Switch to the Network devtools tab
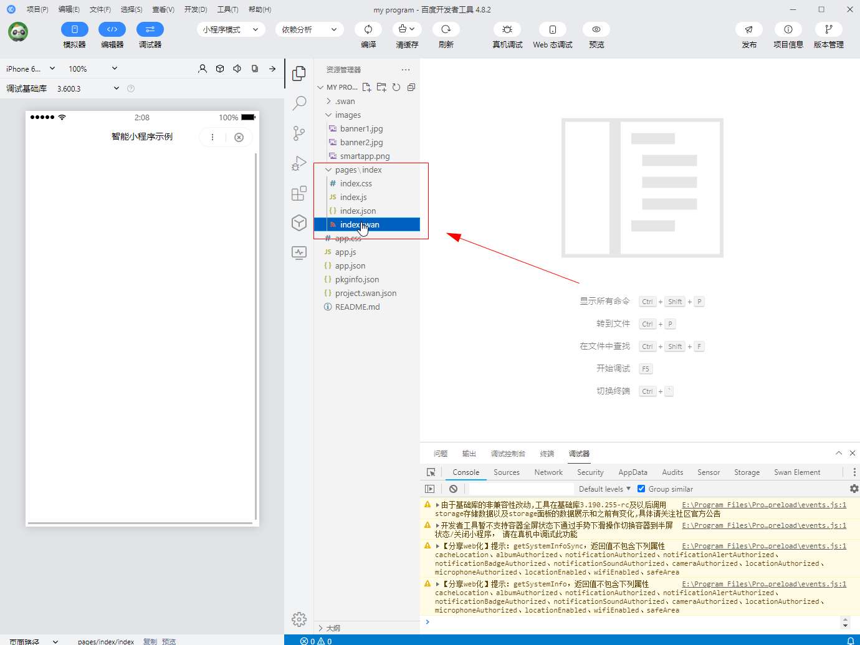 coord(548,472)
